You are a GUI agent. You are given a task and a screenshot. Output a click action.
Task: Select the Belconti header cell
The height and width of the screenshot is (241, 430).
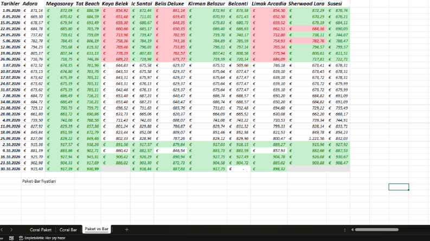239,4
